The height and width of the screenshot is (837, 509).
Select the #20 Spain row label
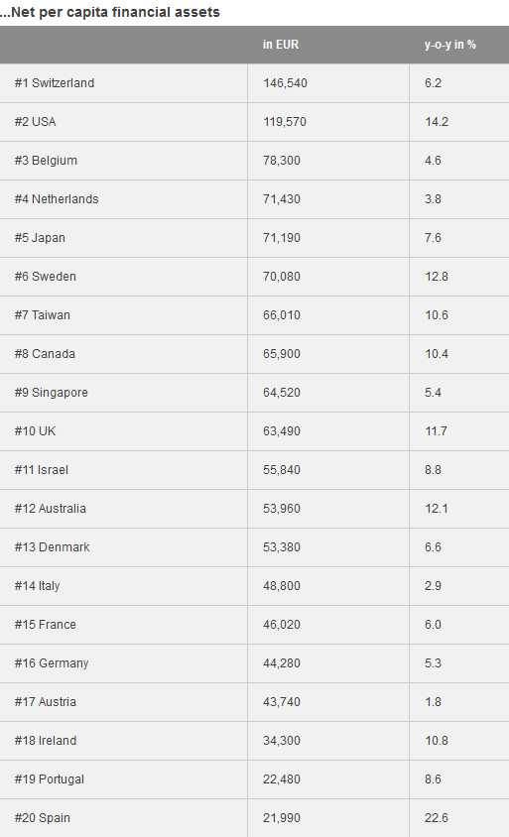point(43,818)
